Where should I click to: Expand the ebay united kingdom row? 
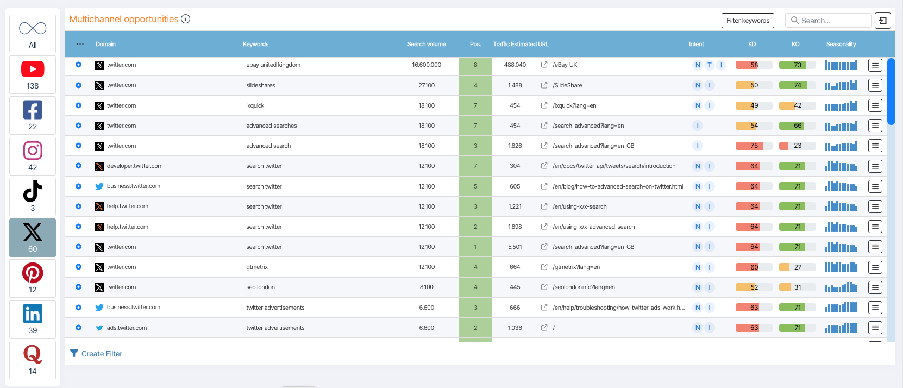tap(78, 65)
